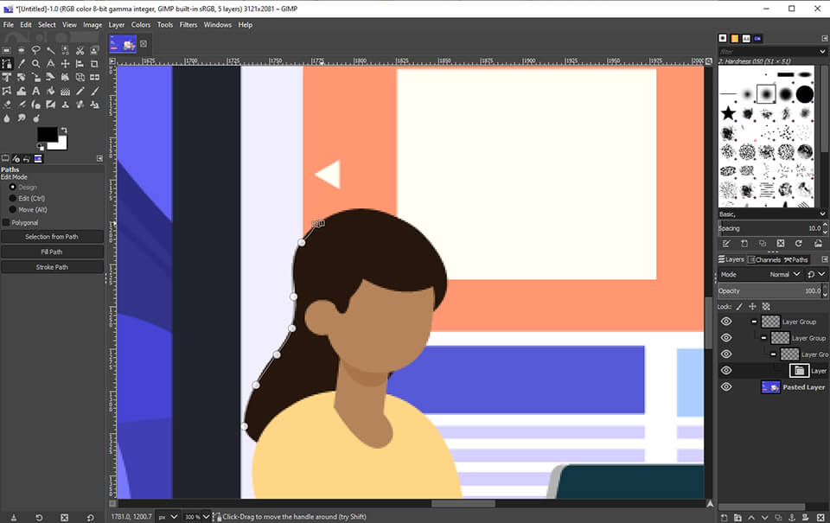Image resolution: width=830 pixels, height=523 pixels.
Task: Open the Filters menu
Action: click(x=188, y=25)
